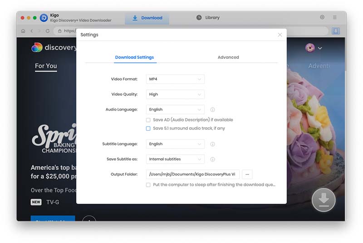Image resolution: width=363 pixels, height=243 pixels.
Task: Show info for Save Subtitle as
Action: (x=212, y=159)
